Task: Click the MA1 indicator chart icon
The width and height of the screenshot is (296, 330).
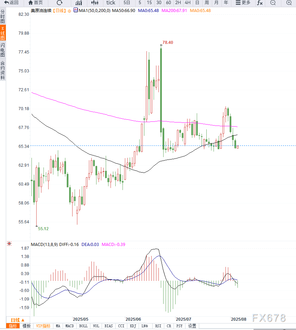Action: [76, 11]
